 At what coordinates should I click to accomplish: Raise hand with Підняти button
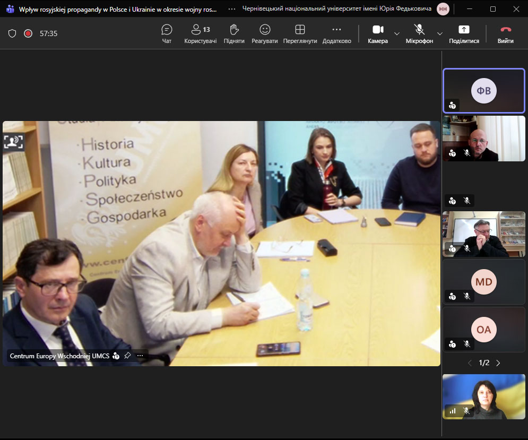tap(234, 34)
